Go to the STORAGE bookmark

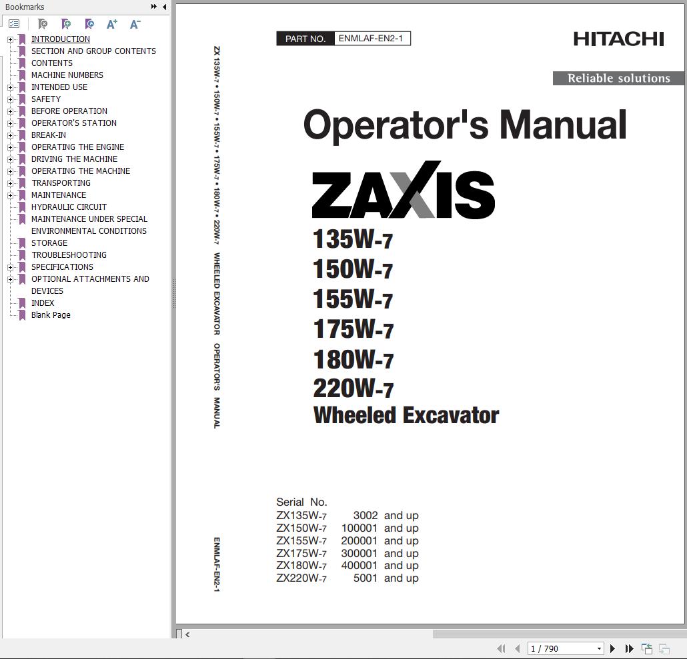[x=49, y=243]
